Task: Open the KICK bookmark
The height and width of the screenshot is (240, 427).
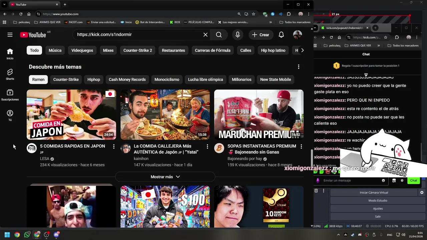Action: (175, 22)
